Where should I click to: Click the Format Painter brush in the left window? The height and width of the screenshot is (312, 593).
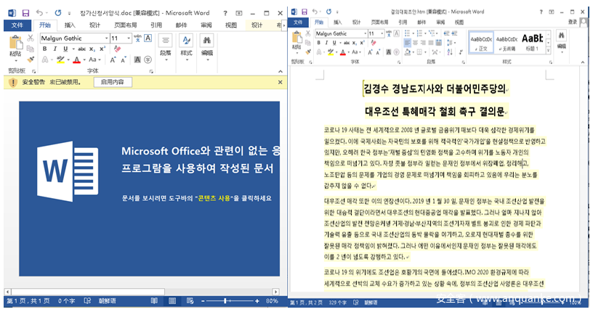31,59
